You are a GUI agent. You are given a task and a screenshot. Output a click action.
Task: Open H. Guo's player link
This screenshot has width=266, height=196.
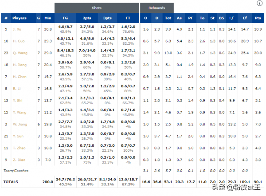18,41
